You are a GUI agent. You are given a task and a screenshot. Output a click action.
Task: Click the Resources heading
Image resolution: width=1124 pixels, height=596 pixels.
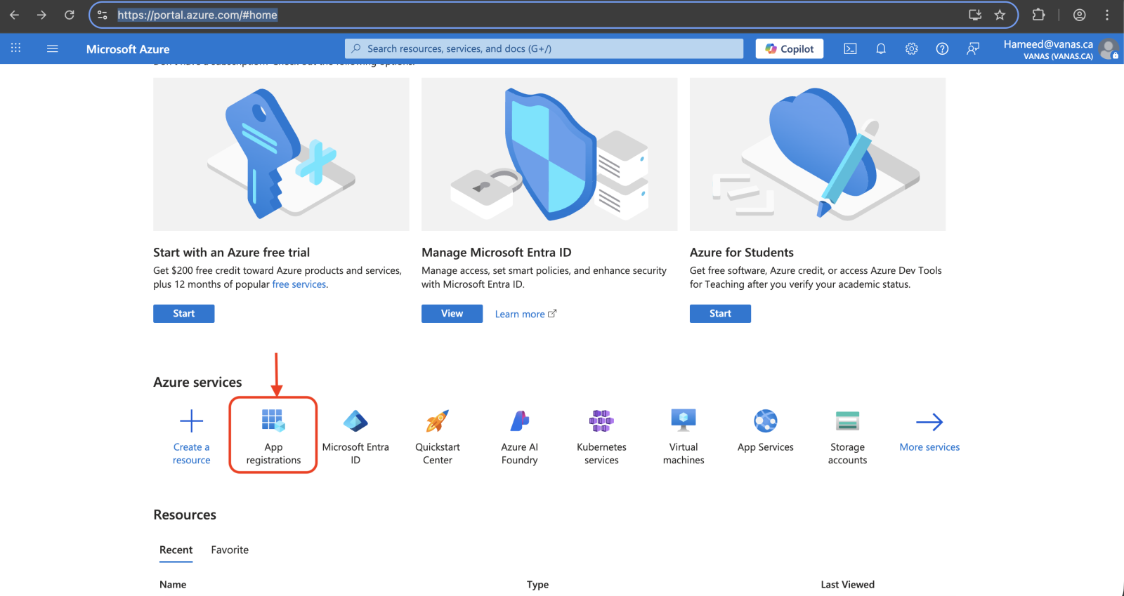185,515
